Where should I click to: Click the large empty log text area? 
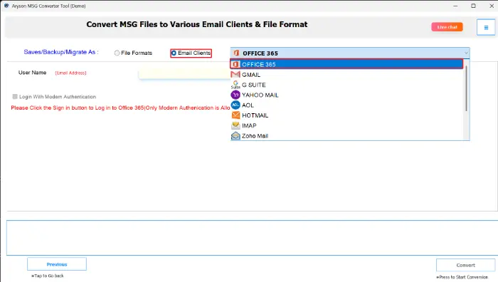pos(252,237)
